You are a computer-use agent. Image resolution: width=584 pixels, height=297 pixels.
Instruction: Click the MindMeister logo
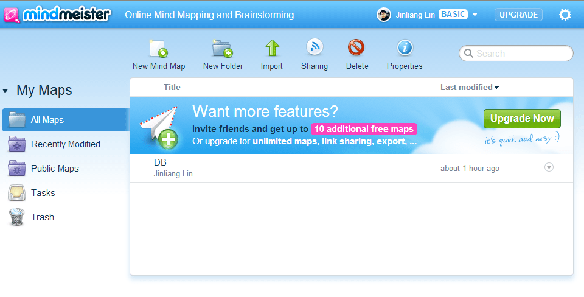click(x=57, y=15)
